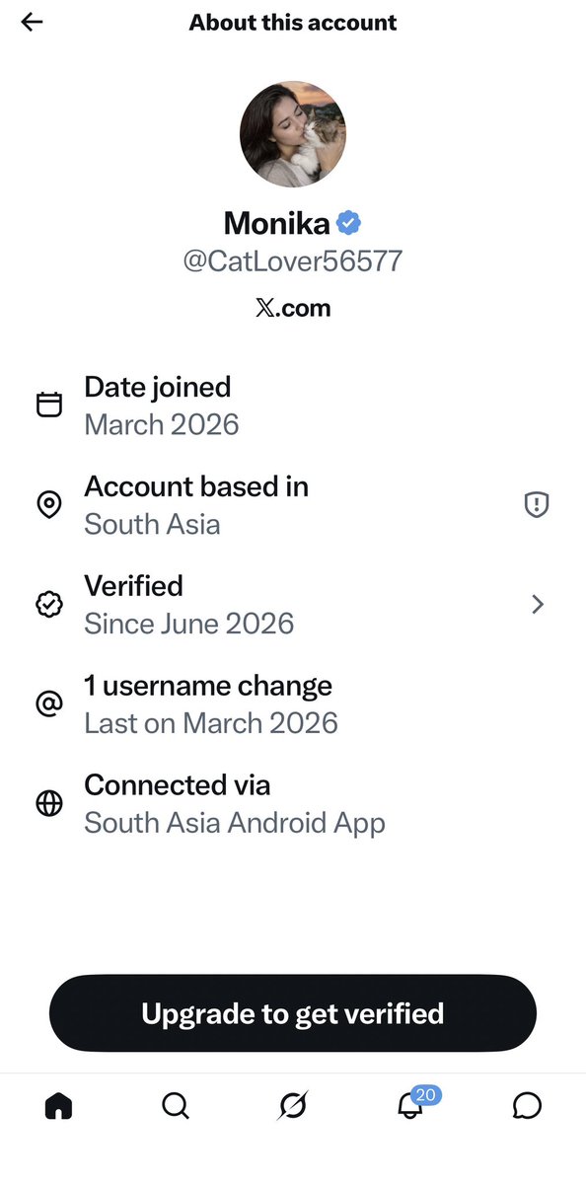
Task: Open Search from the bottom navigation
Action: click(176, 1106)
